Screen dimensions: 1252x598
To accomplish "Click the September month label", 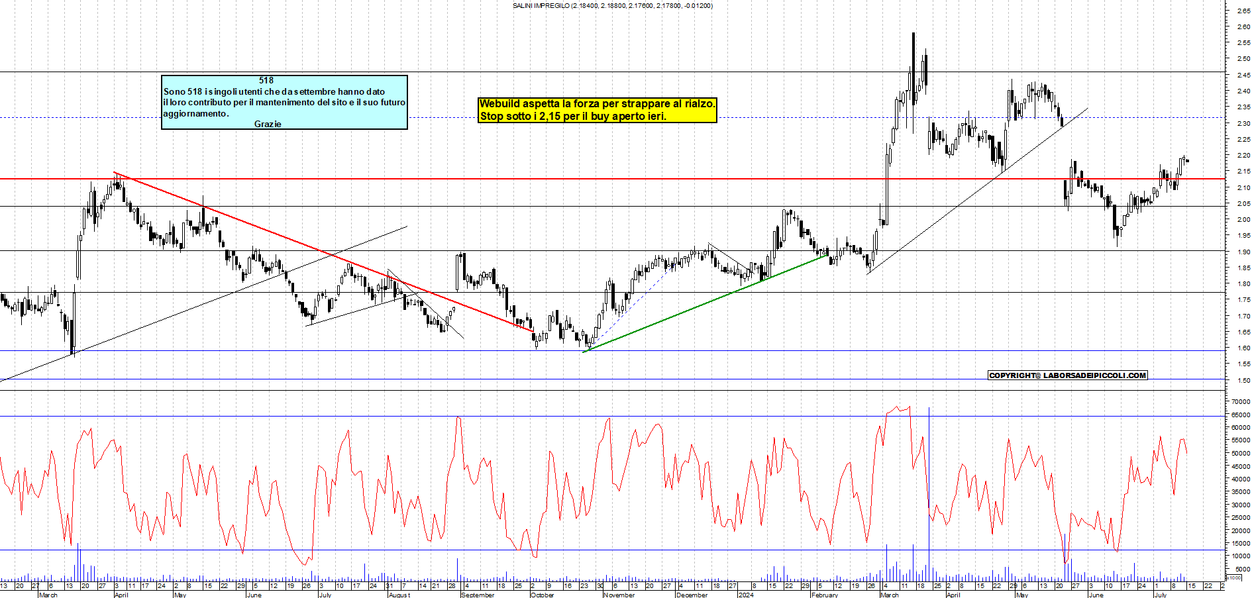I will (477, 595).
